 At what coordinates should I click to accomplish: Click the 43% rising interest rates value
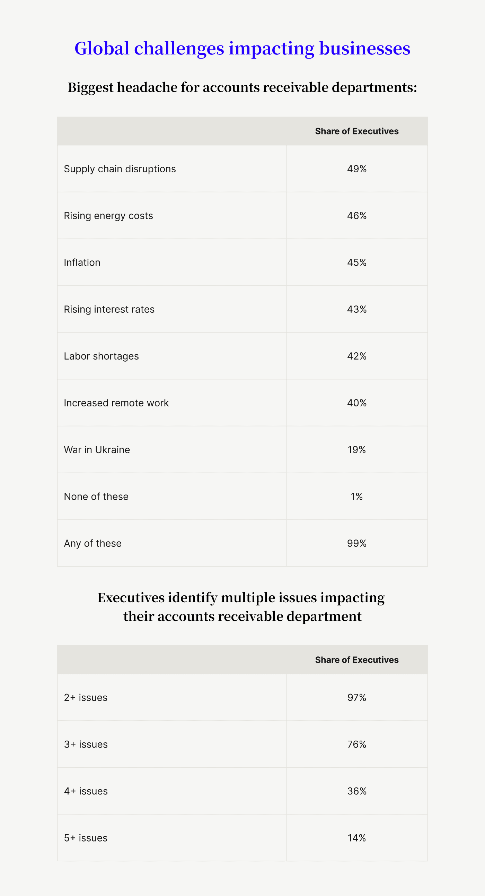(356, 310)
